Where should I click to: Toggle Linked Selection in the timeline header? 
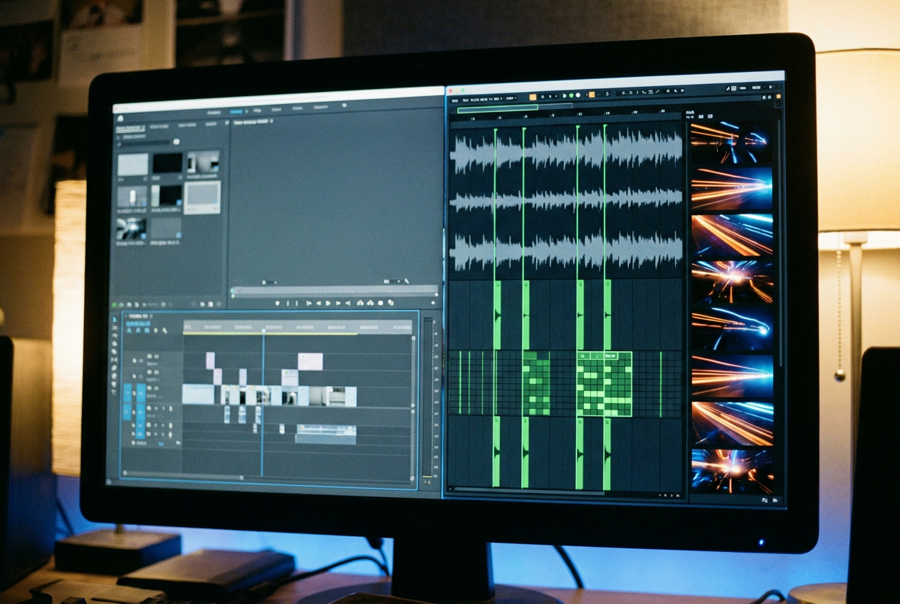click(x=147, y=330)
